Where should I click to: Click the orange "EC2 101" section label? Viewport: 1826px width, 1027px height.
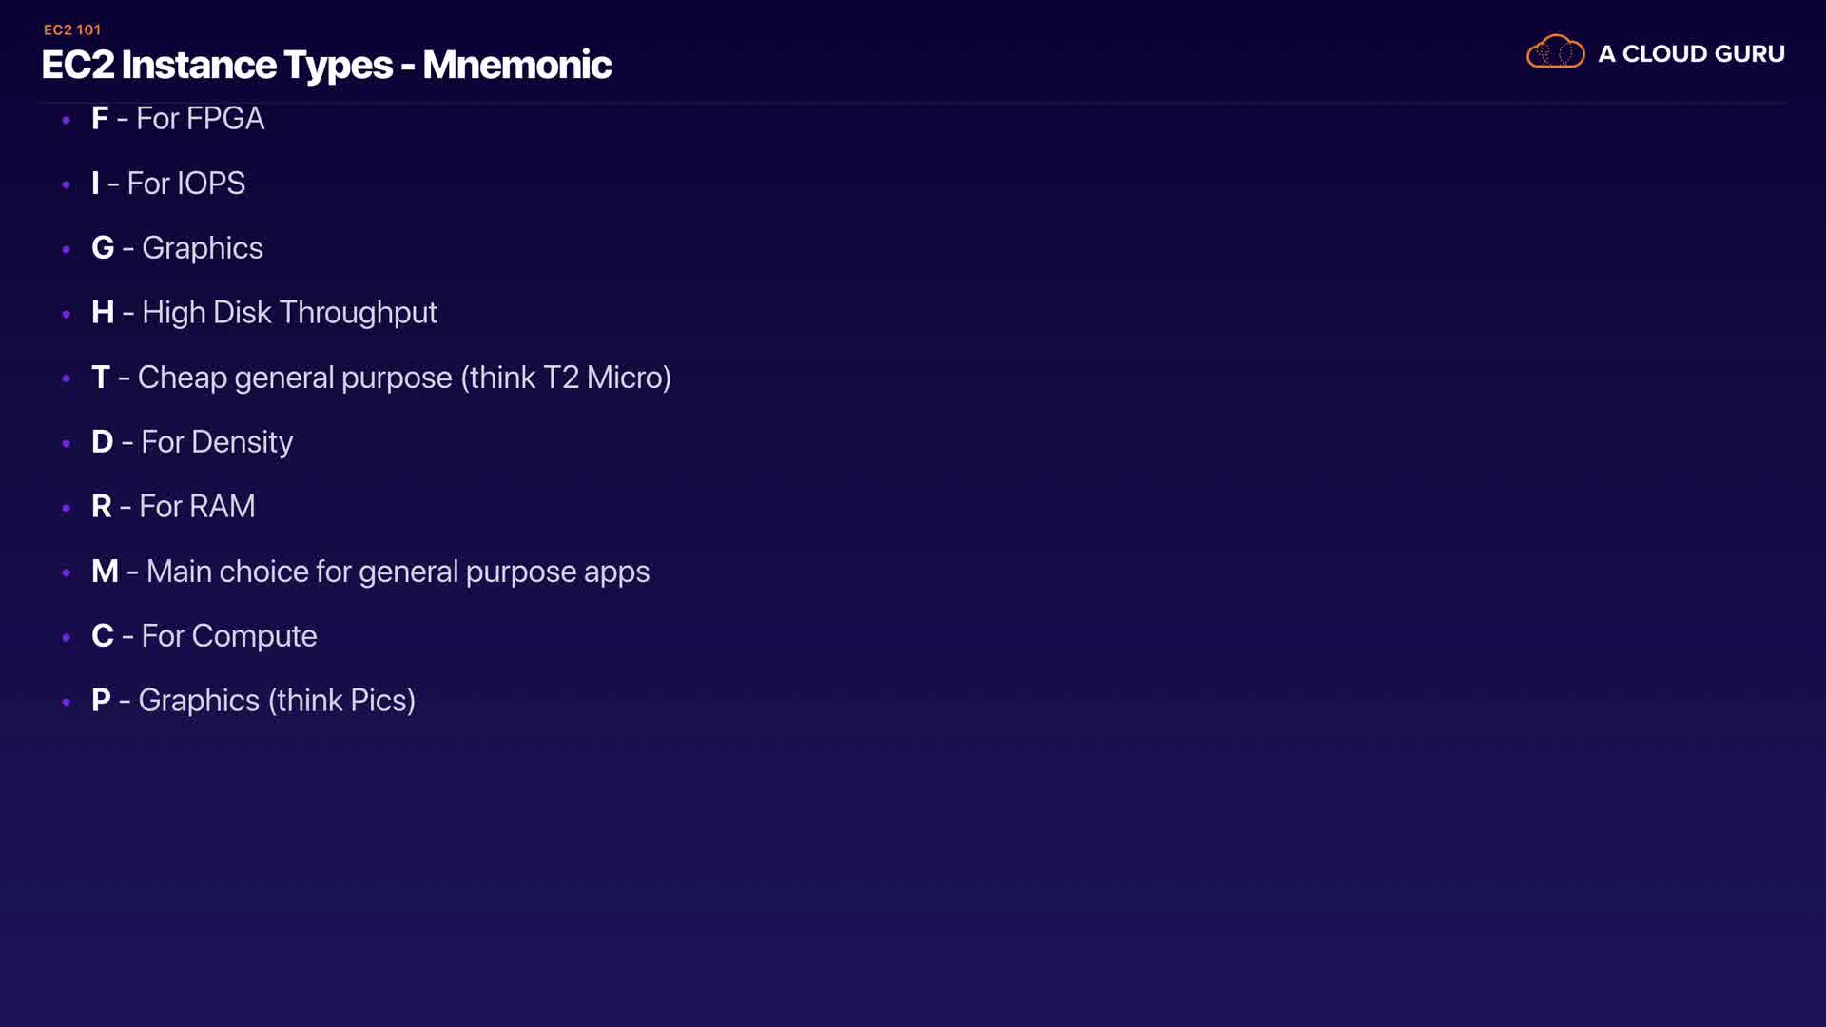point(72,29)
